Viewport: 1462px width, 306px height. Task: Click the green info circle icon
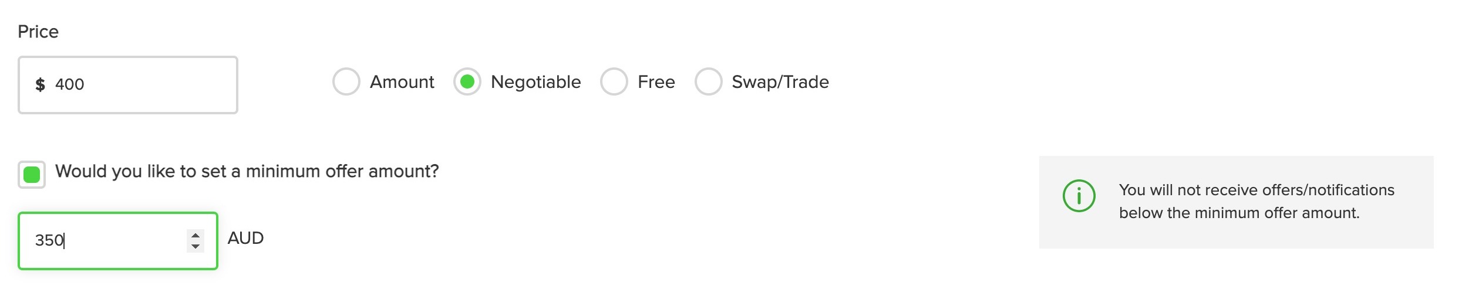[x=1079, y=196]
